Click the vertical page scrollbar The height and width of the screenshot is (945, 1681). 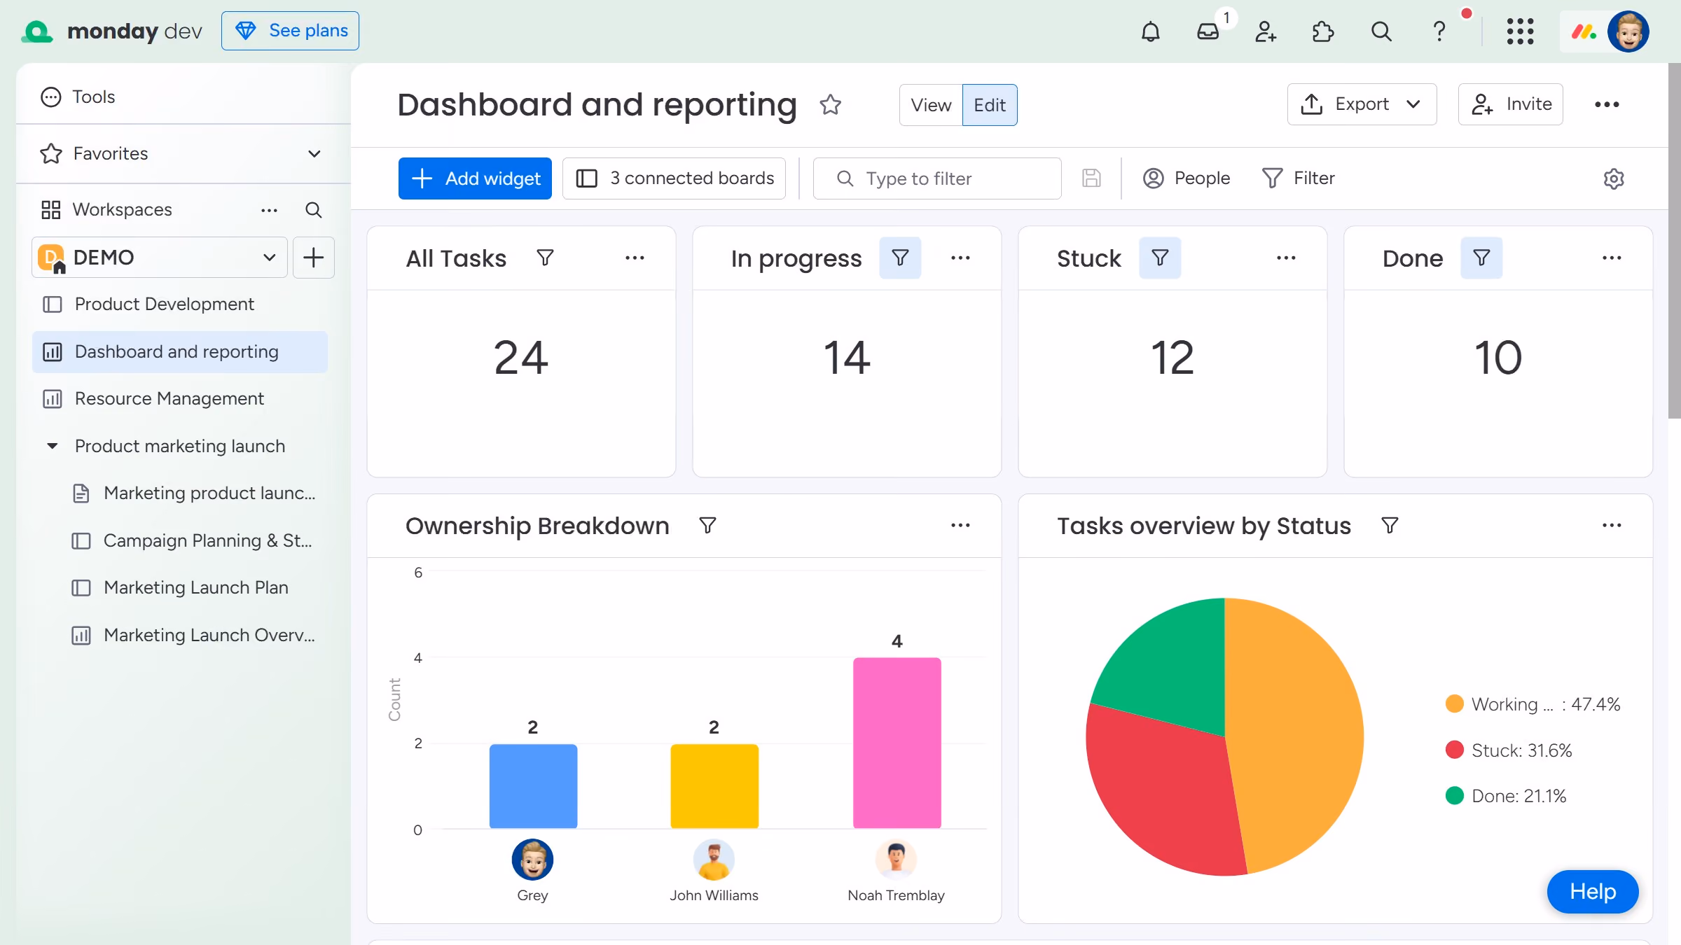(1674, 241)
